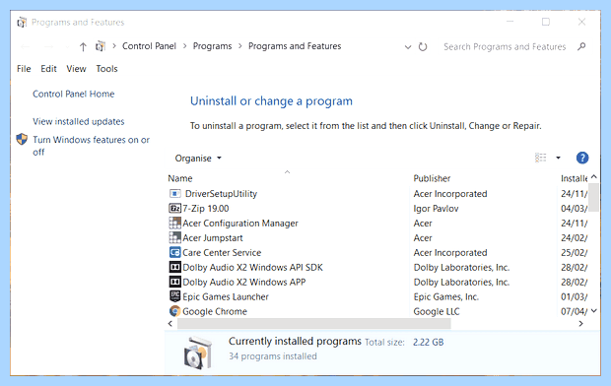
Task: Click Programs and Features breadcrumb
Action: click(295, 46)
